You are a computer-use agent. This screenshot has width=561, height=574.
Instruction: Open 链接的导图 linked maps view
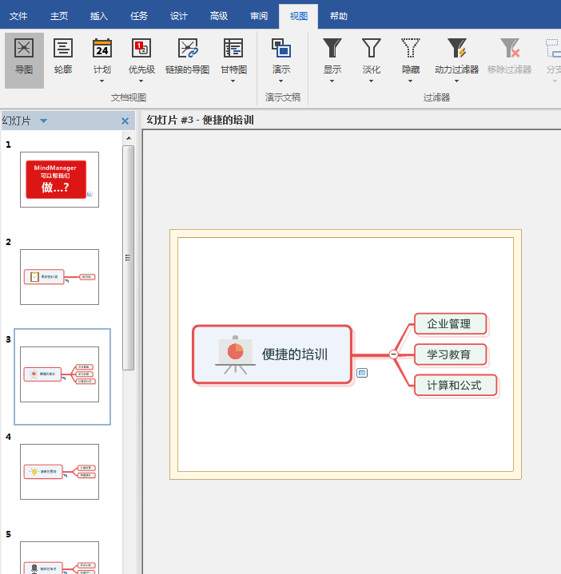tap(187, 49)
